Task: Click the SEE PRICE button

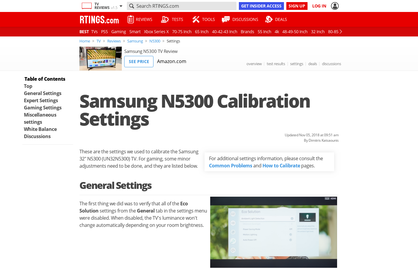Action: [139, 62]
